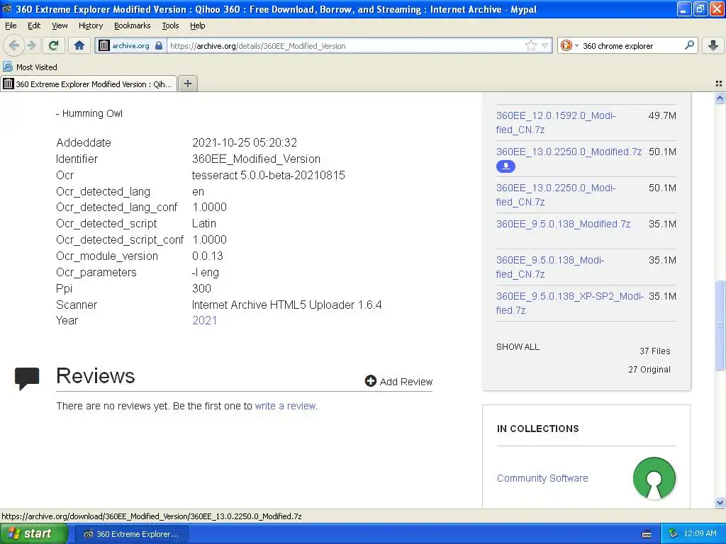Click the scrollbar down arrow
The width and height of the screenshot is (726, 544).
point(720,502)
